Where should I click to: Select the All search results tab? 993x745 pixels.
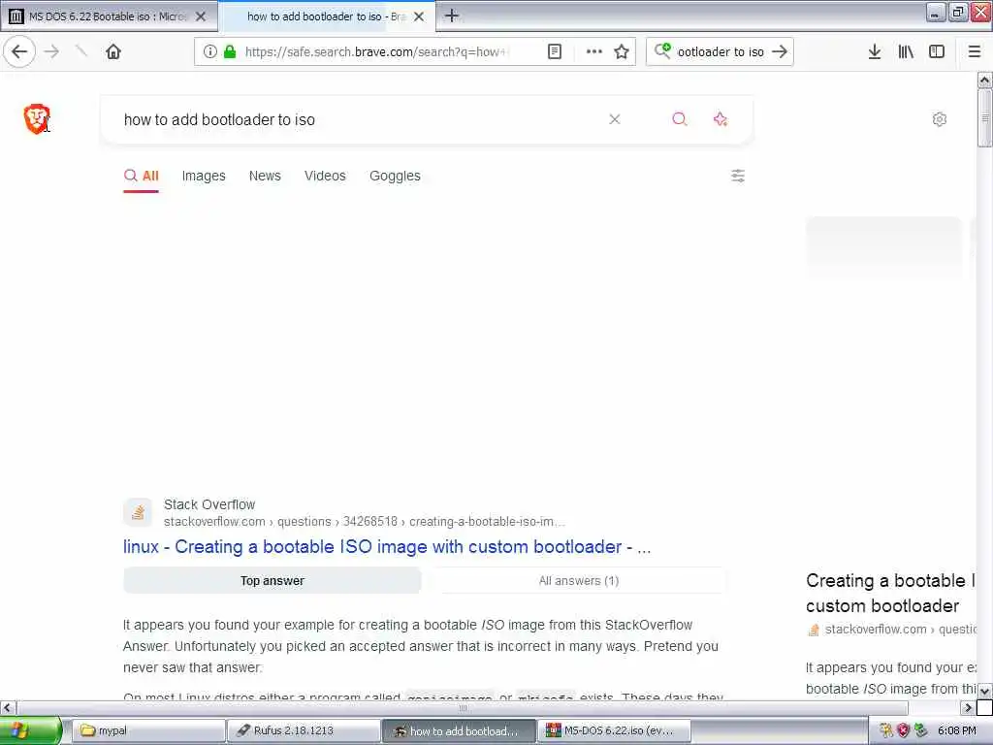142,177
